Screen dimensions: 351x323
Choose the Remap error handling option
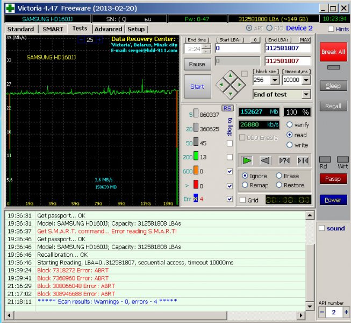pos(245,185)
